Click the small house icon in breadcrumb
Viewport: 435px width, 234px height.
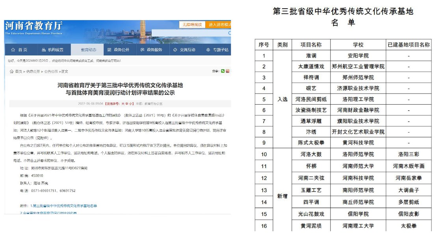[x=11, y=72]
